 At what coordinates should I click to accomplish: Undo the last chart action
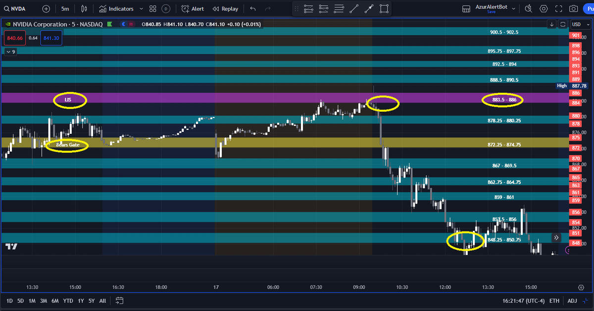coord(253,8)
